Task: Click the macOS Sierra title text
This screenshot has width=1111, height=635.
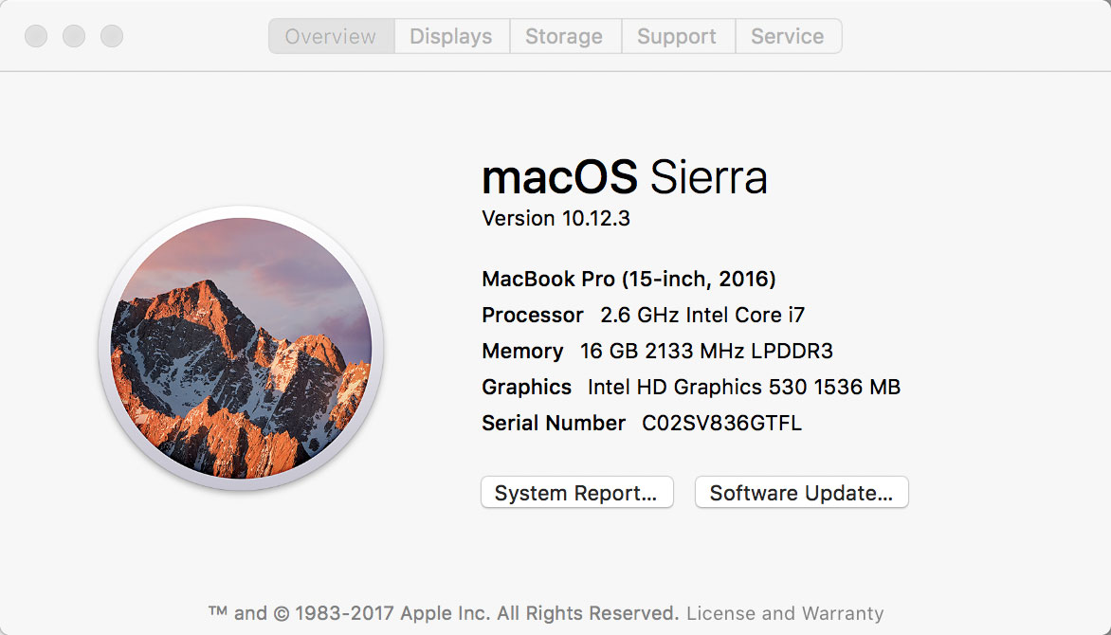Action: pyautogui.click(x=624, y=177)
